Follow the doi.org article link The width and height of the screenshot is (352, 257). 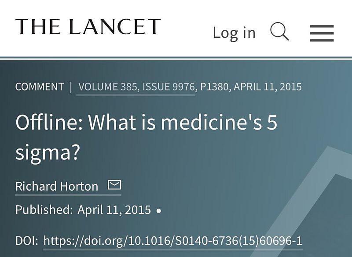(x=172, y=241)
